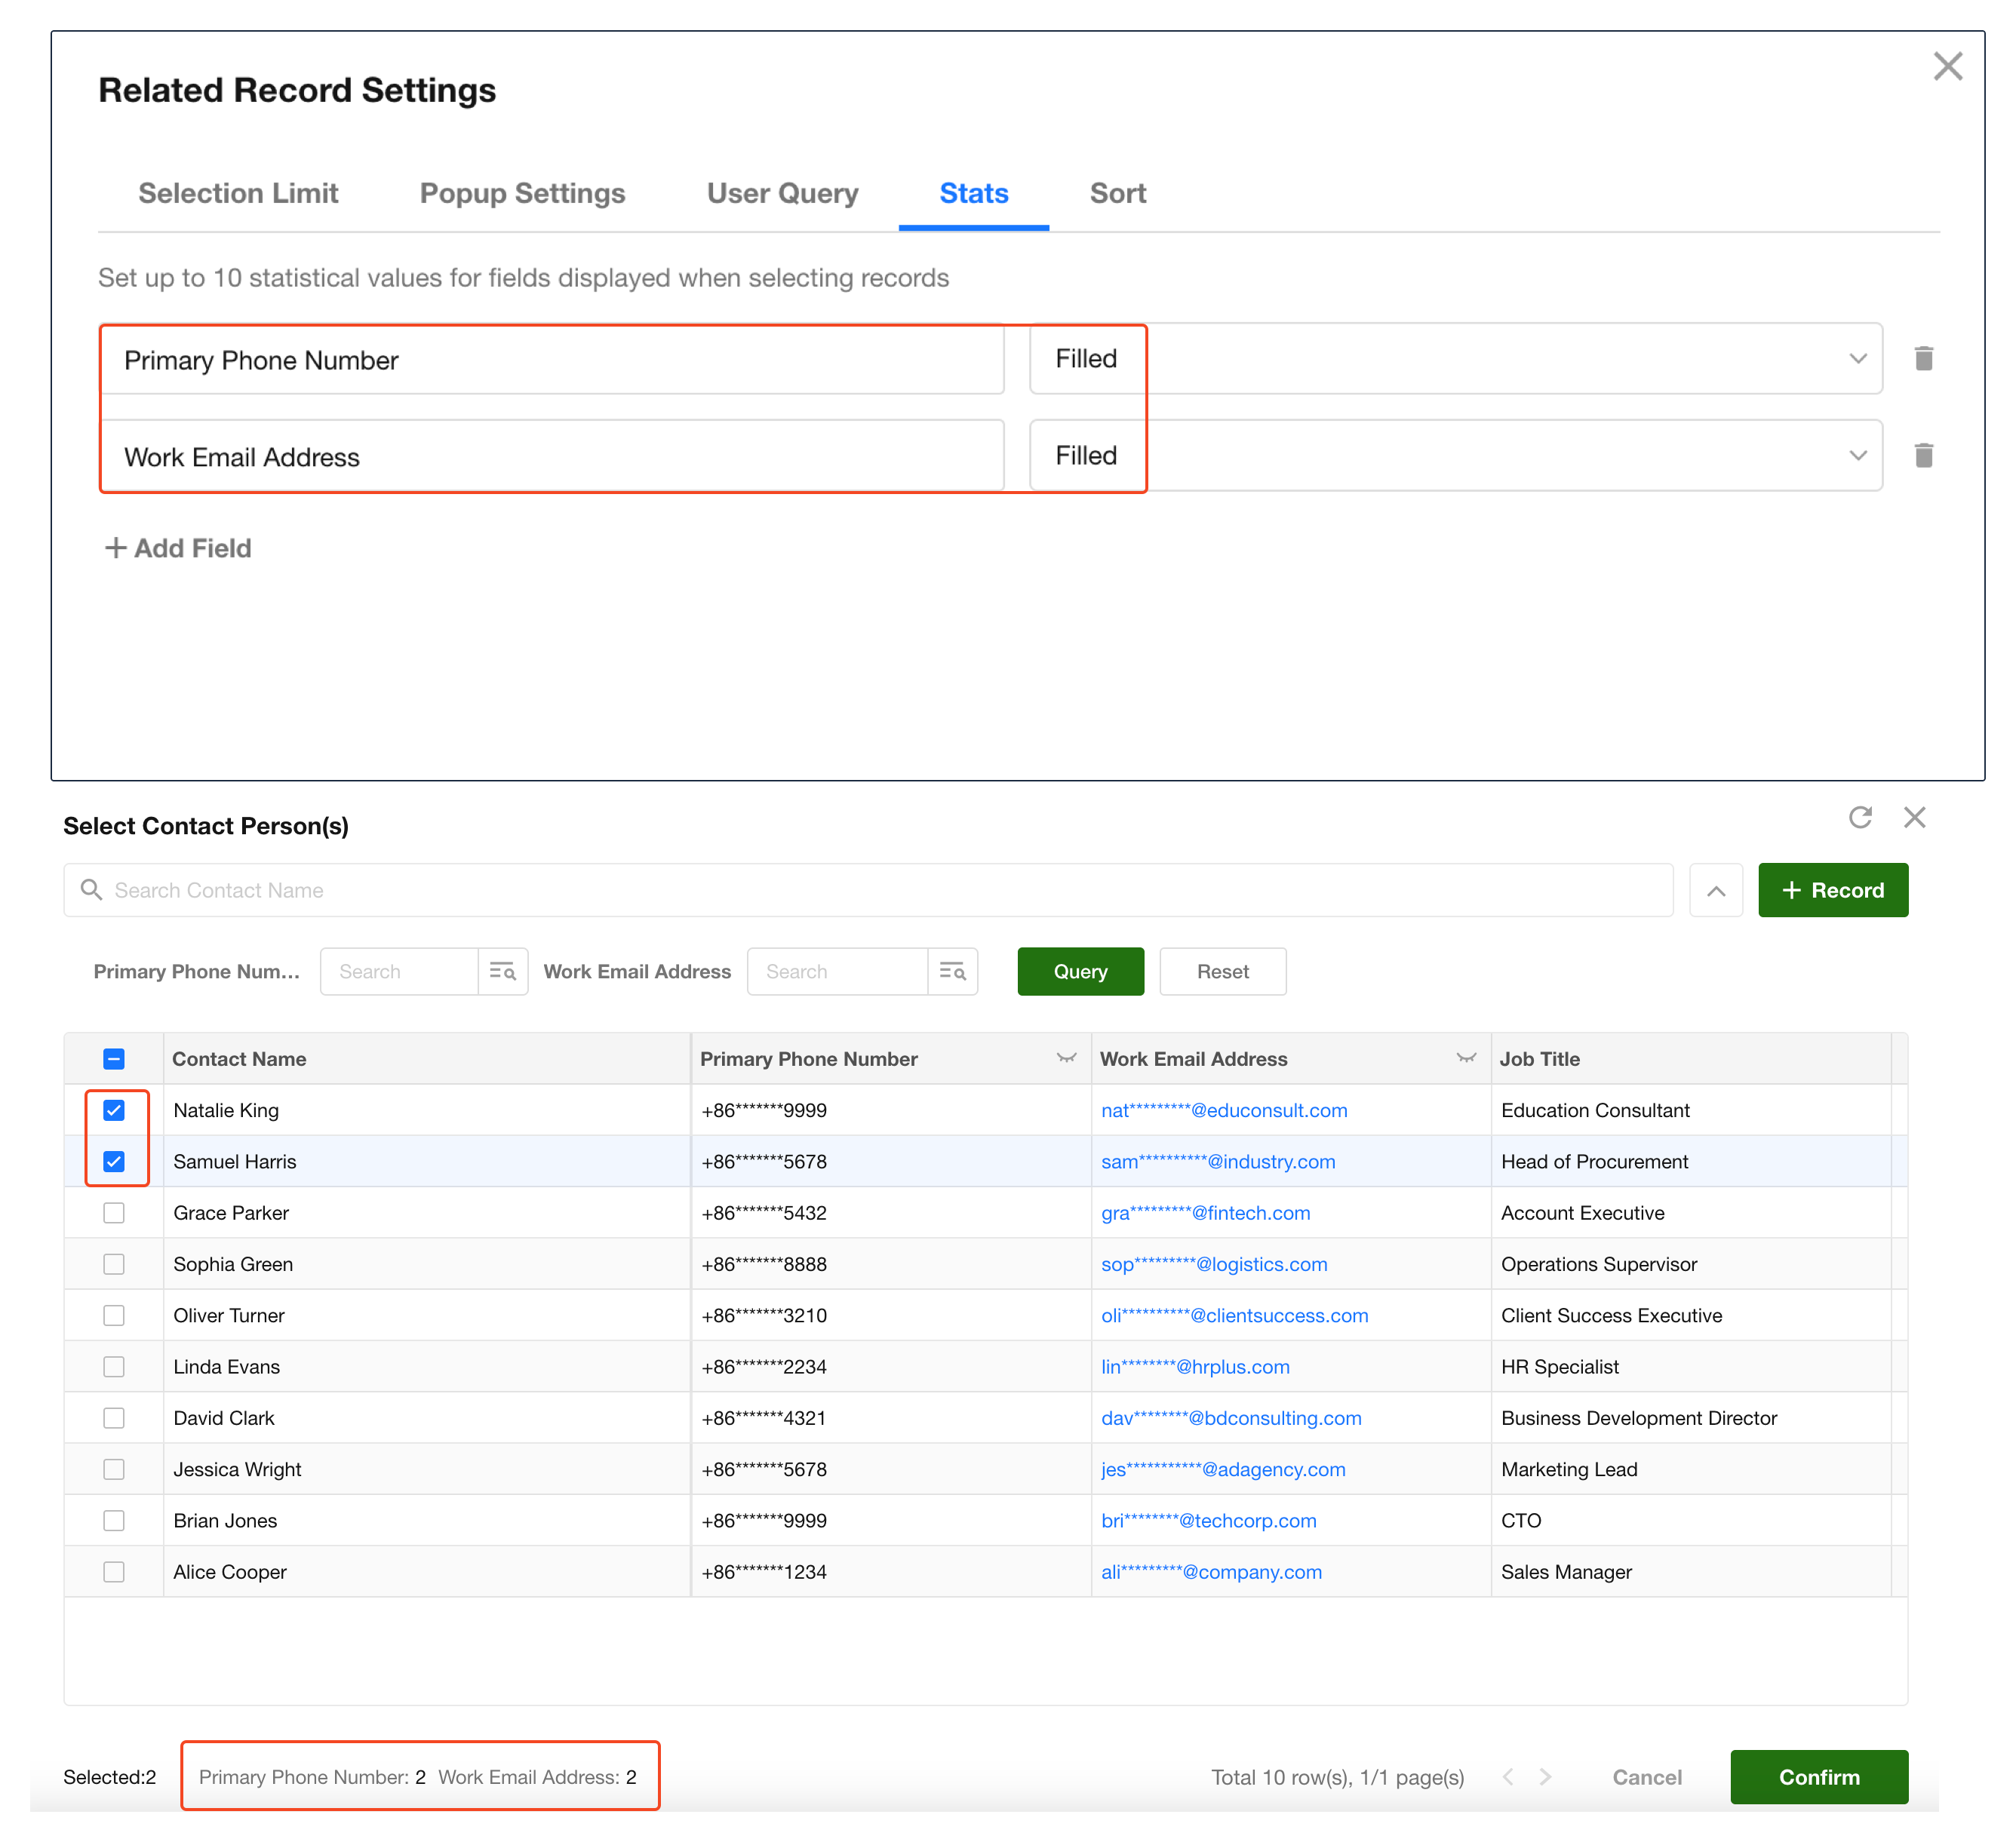Image resolution: width=2016 pixels, height=1842 pixels.
Task: Toggle mask eye icon on Work Email column
Action: tap(1466, 1058)
